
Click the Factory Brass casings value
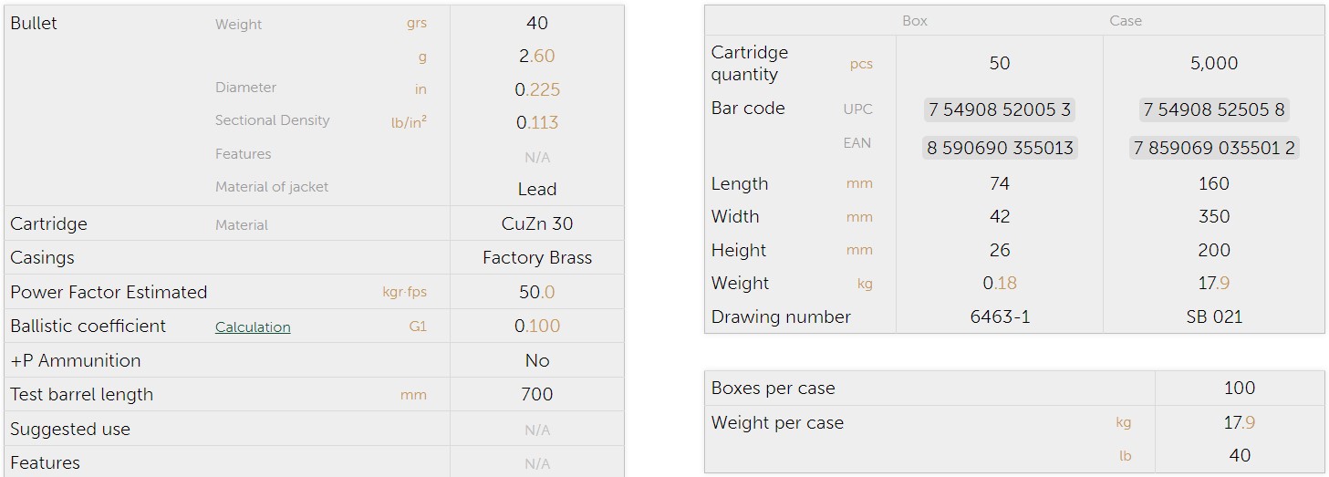[x=536, y=258]
